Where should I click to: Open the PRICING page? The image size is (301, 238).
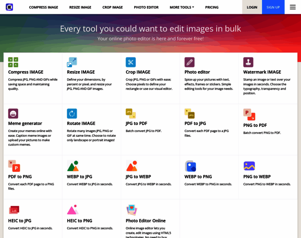pos(212,7)
